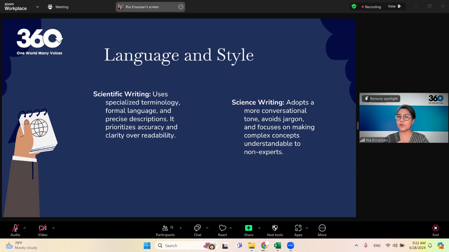Open the Participants panel
The height and width of the screenshot is (252, 449).
[x=165, y=230]
